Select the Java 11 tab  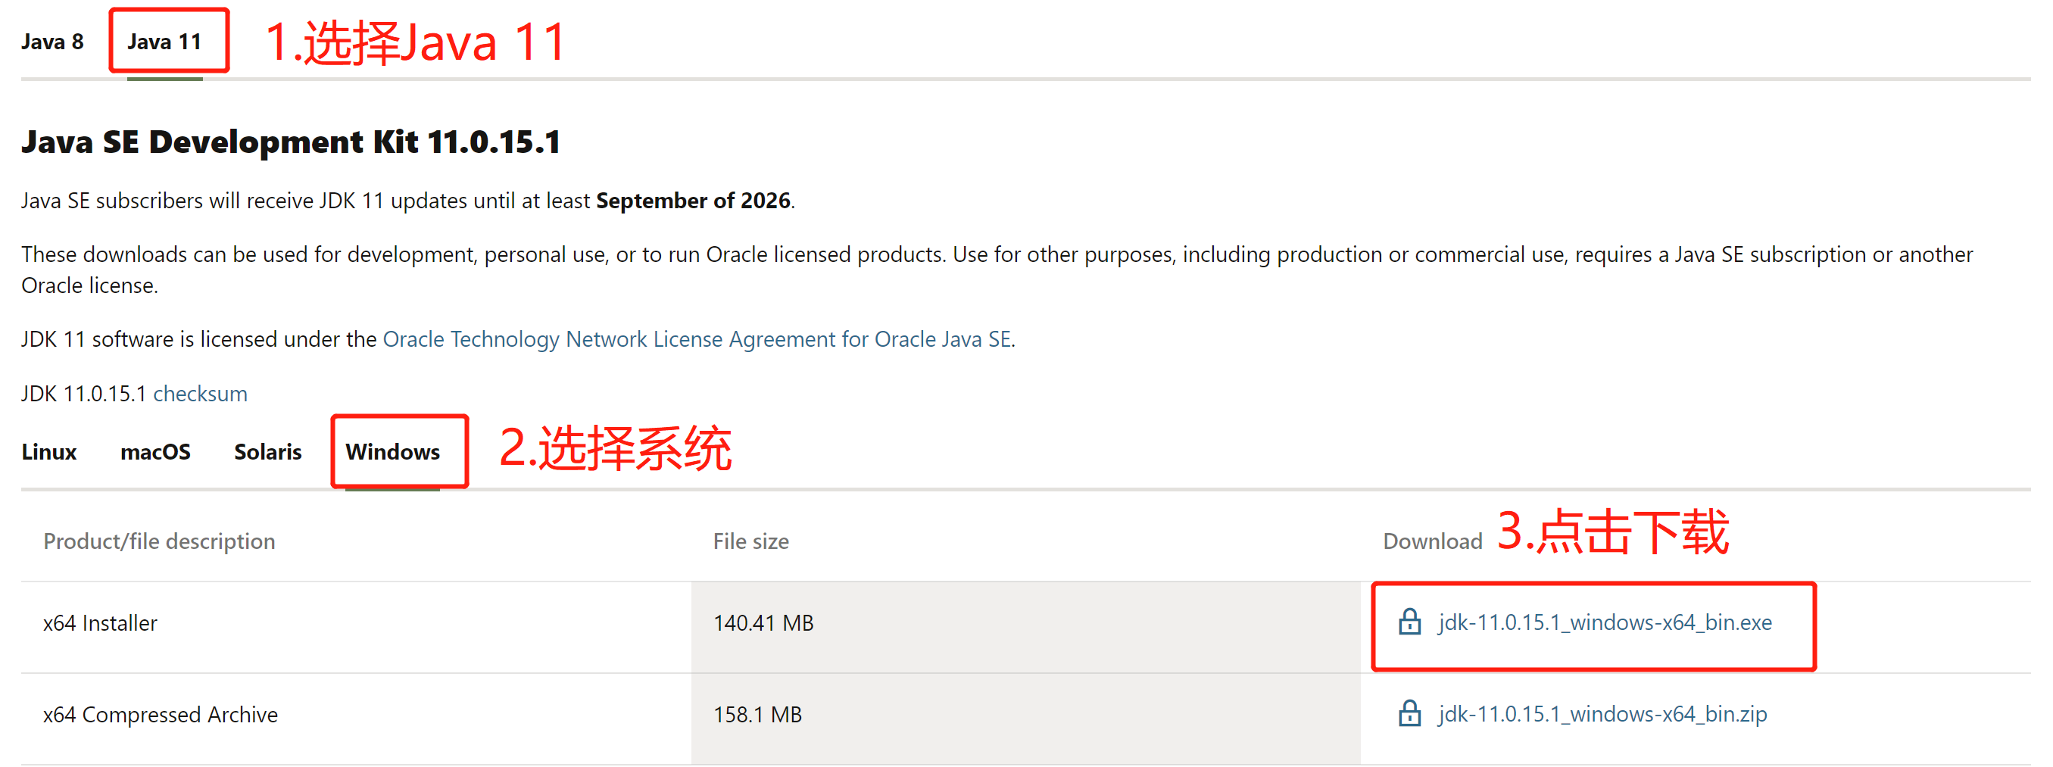pyautogui.click(x=164, y=42)
